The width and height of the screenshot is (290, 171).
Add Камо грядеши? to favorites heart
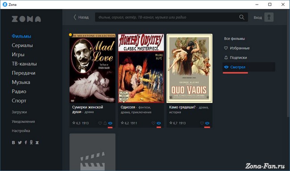pos(202,123)
